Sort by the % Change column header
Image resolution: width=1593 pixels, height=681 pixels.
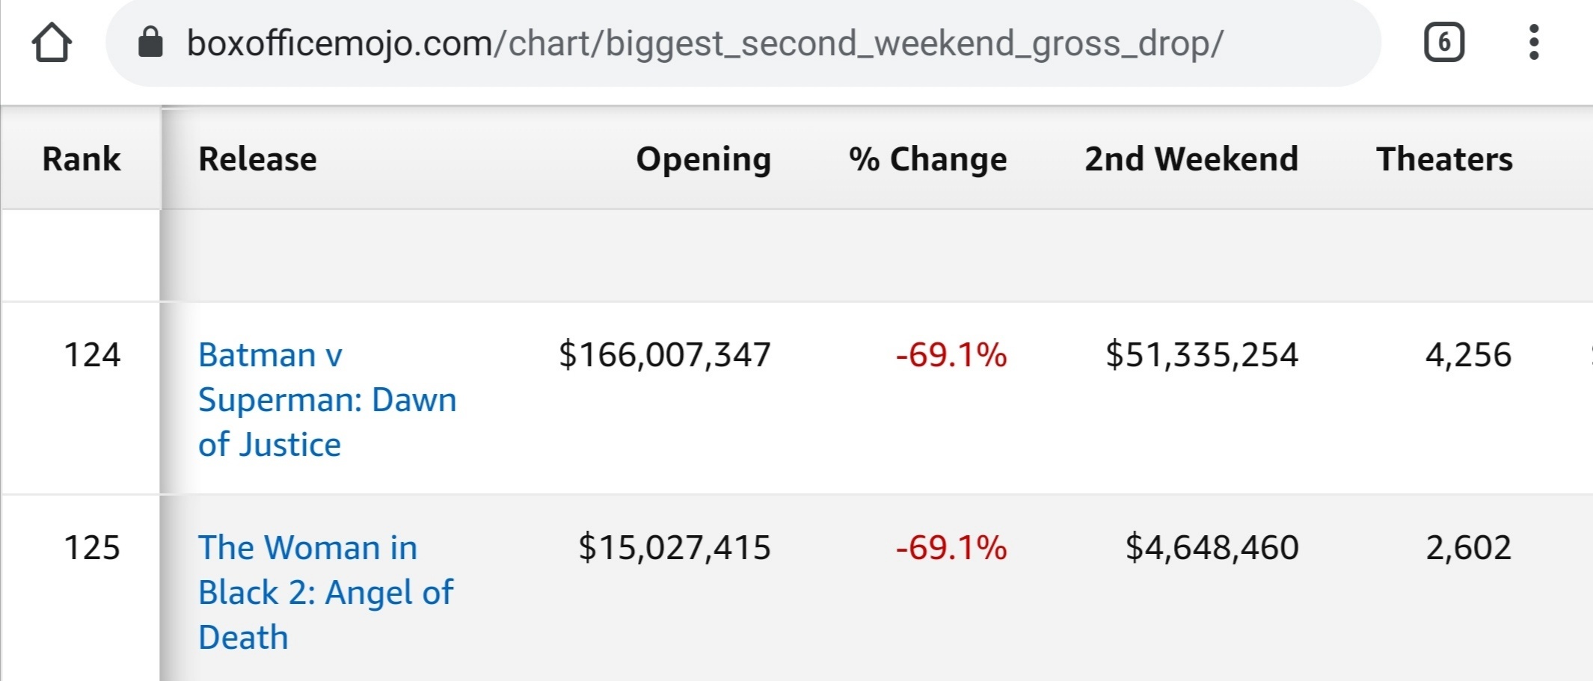pyautogui.click(x=927, y=159)
